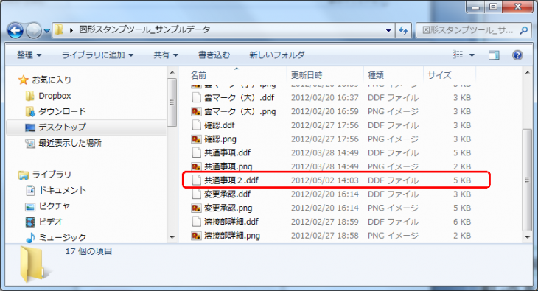Open ドキュメント library
This screenshot has height=291, width=538.
tap(62, 190)
